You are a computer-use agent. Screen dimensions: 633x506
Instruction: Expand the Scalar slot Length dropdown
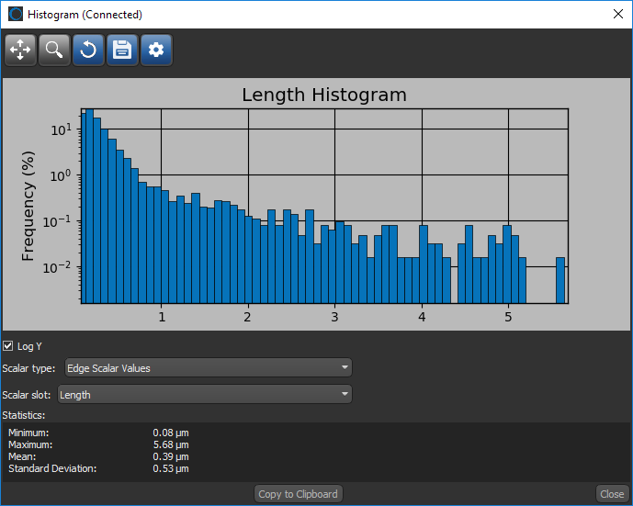pos(205,395)
